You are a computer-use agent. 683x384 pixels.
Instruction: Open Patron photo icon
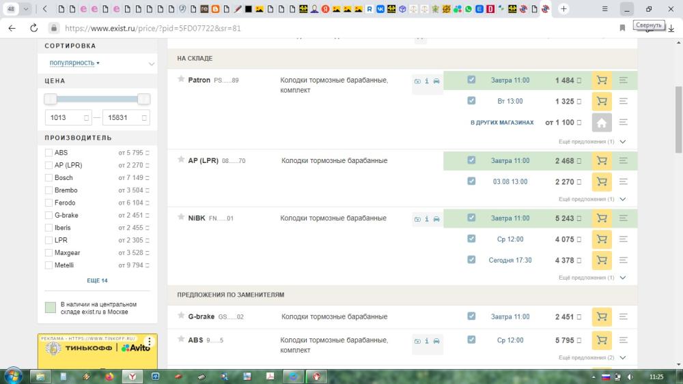[417, 81]
